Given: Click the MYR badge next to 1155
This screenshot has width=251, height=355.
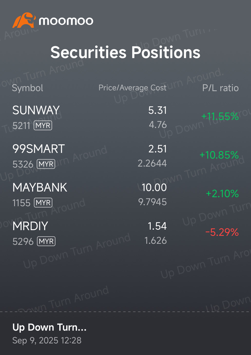Looking at the screenshot, I should [43, 203].
